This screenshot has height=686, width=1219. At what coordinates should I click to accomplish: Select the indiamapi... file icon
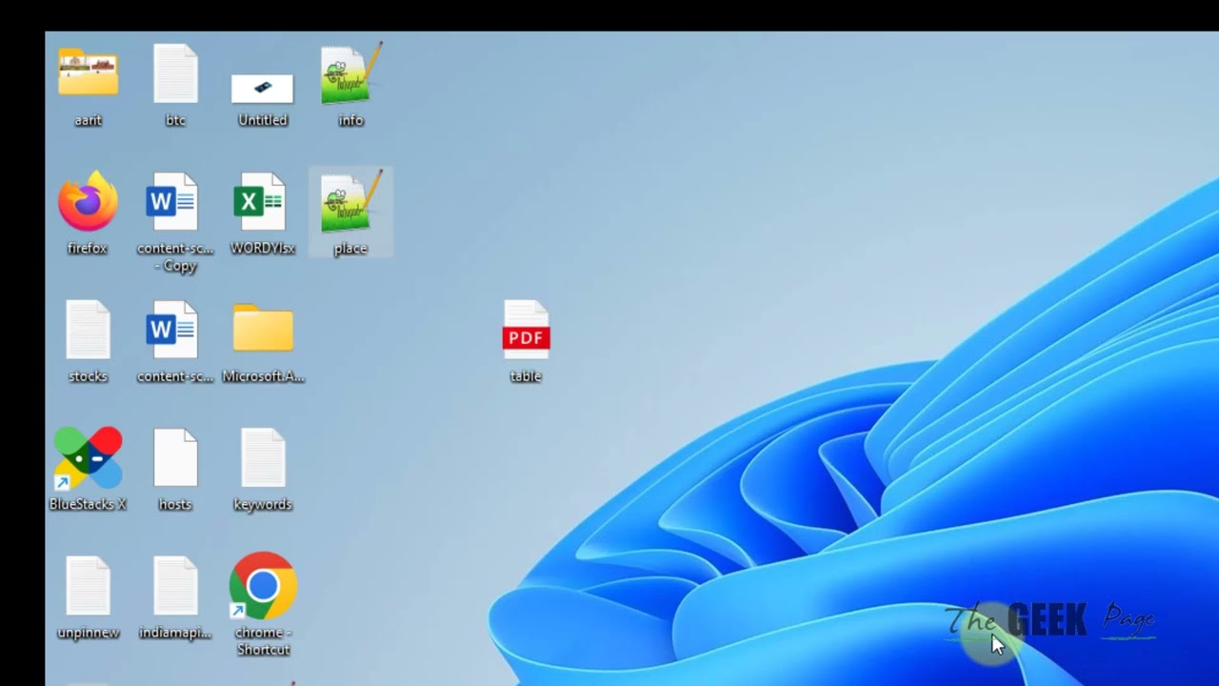175,586
